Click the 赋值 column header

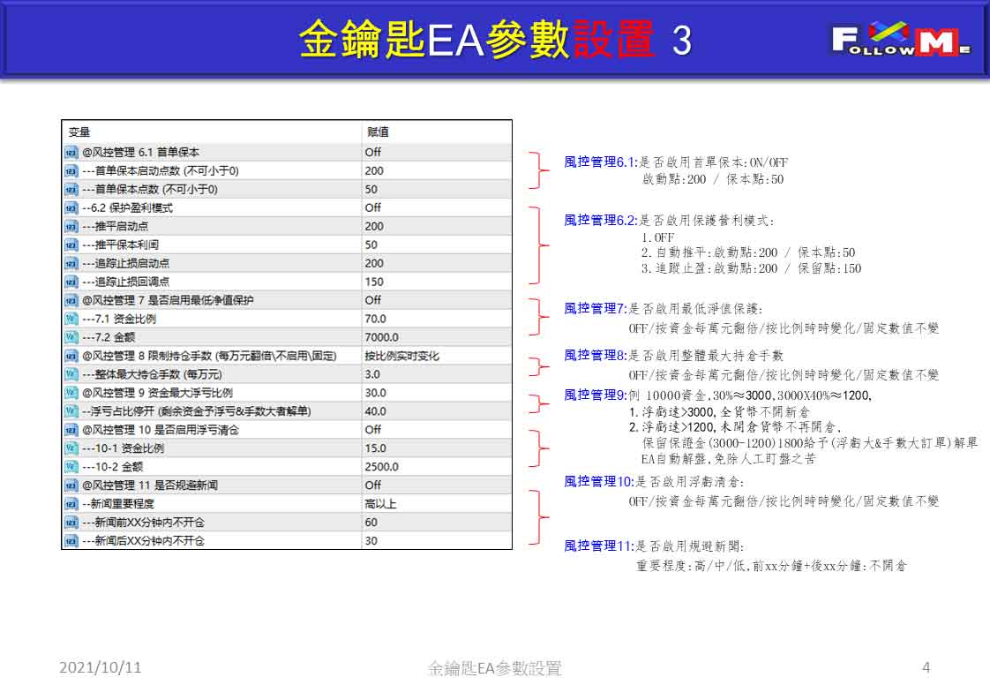click(x=379, y=132)
